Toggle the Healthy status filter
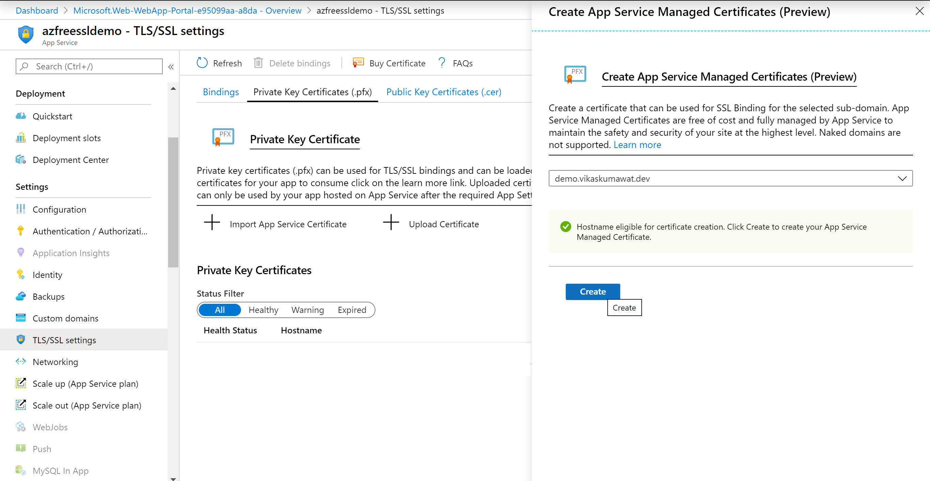This screenshot has width=930, height=481. pos(262,309)
